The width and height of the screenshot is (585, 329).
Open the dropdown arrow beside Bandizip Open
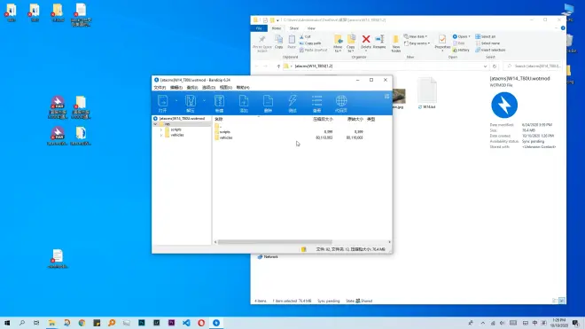click(176, 101)
